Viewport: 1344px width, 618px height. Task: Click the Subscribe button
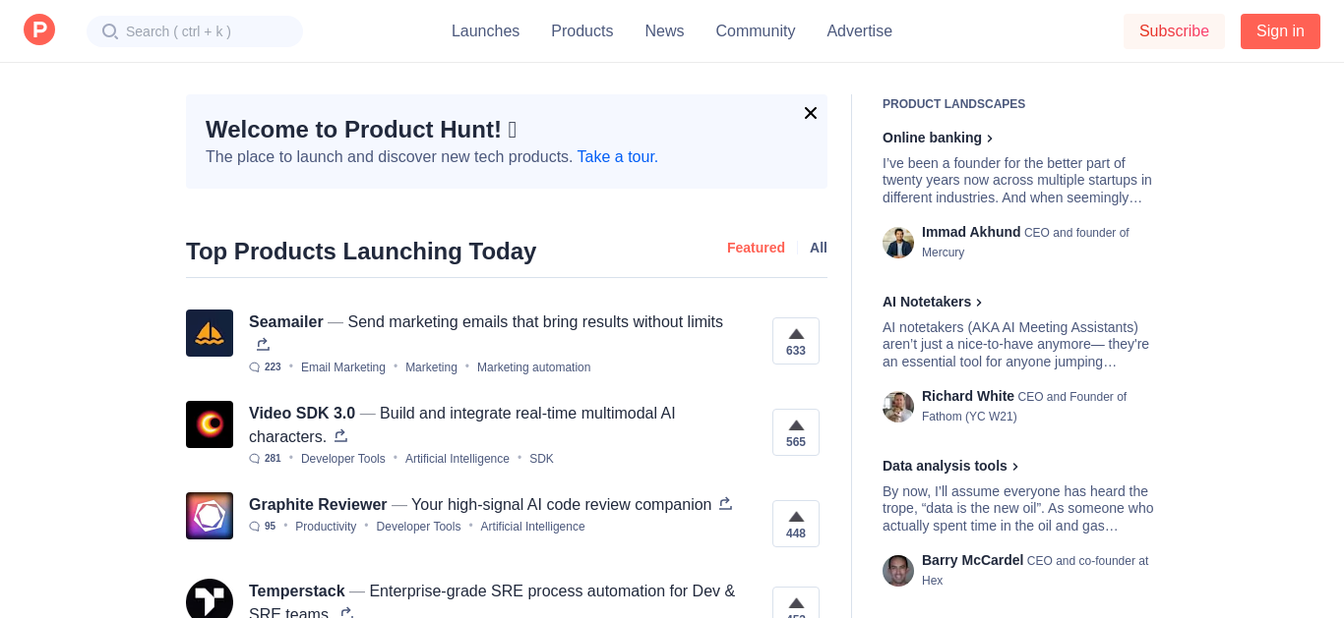[x=1174, y=31]
